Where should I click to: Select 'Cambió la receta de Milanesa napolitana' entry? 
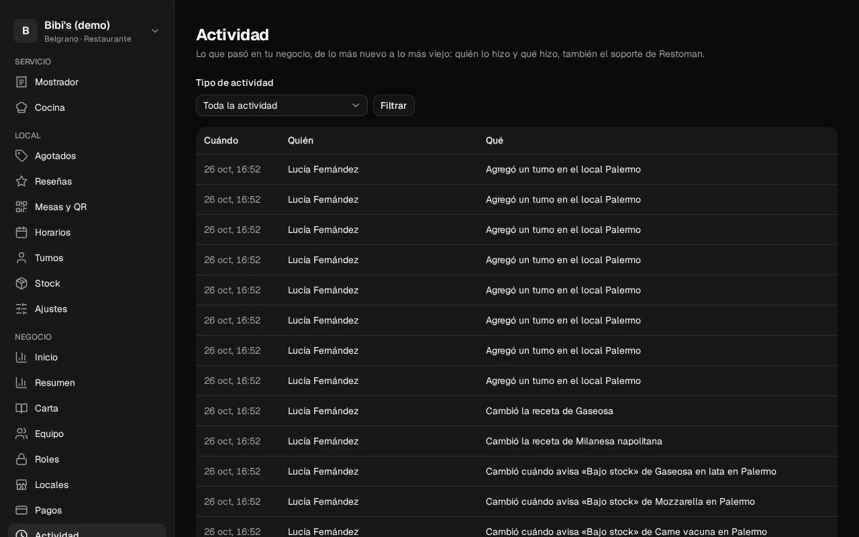point(574,441)
